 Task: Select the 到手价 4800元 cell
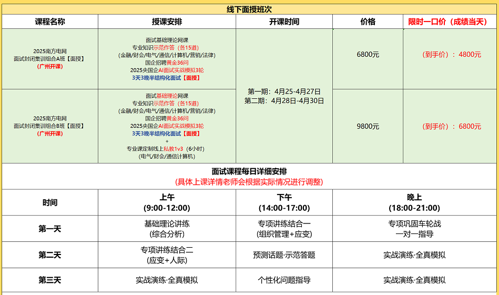click(450, 59)
